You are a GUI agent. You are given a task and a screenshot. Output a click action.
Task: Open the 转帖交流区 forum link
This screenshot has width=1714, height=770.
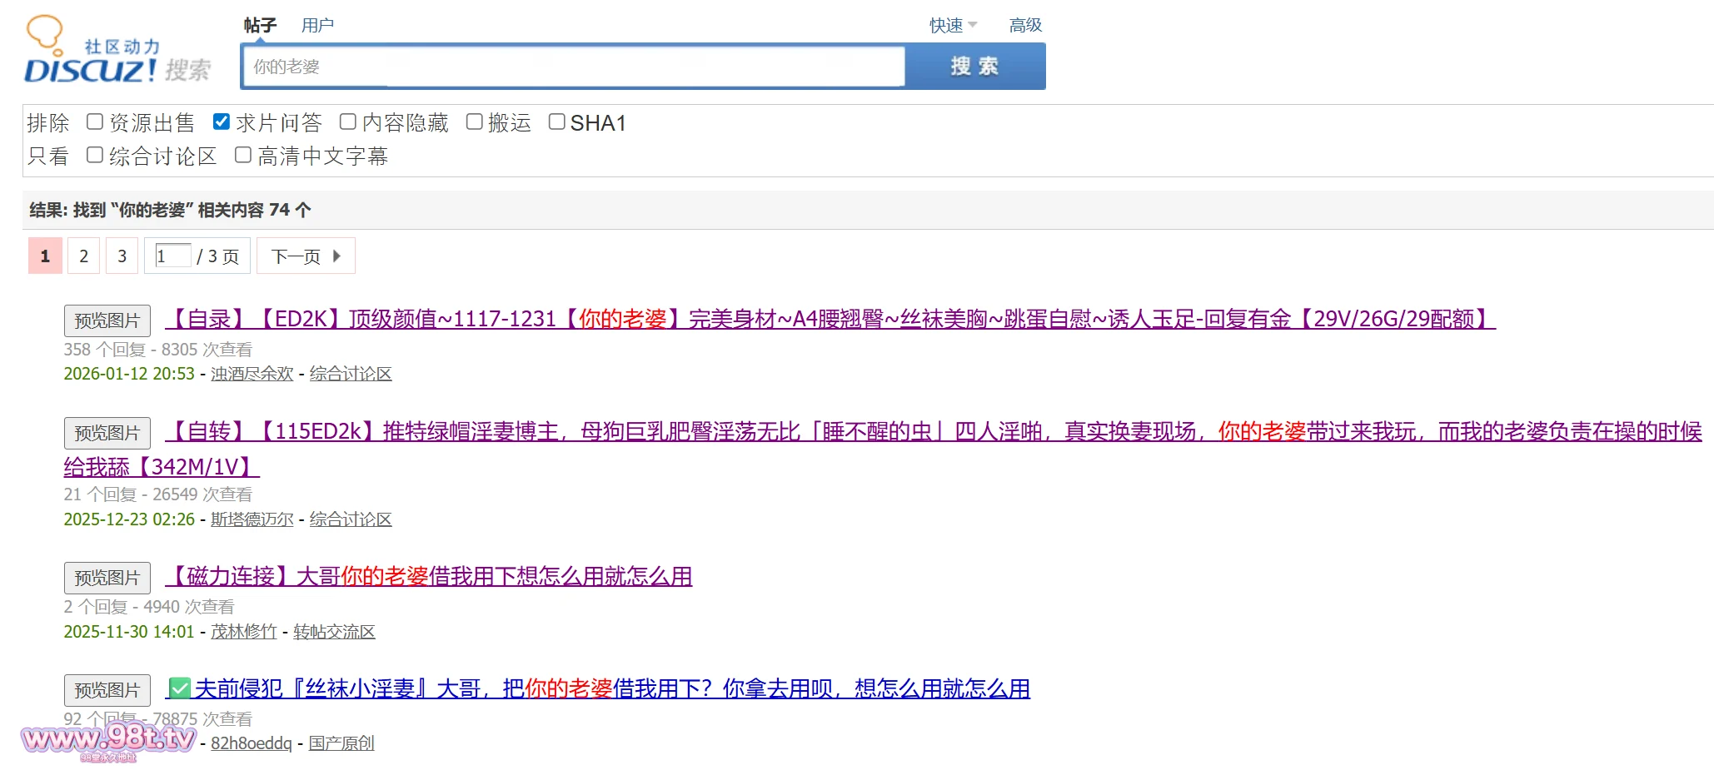(334, 632)
